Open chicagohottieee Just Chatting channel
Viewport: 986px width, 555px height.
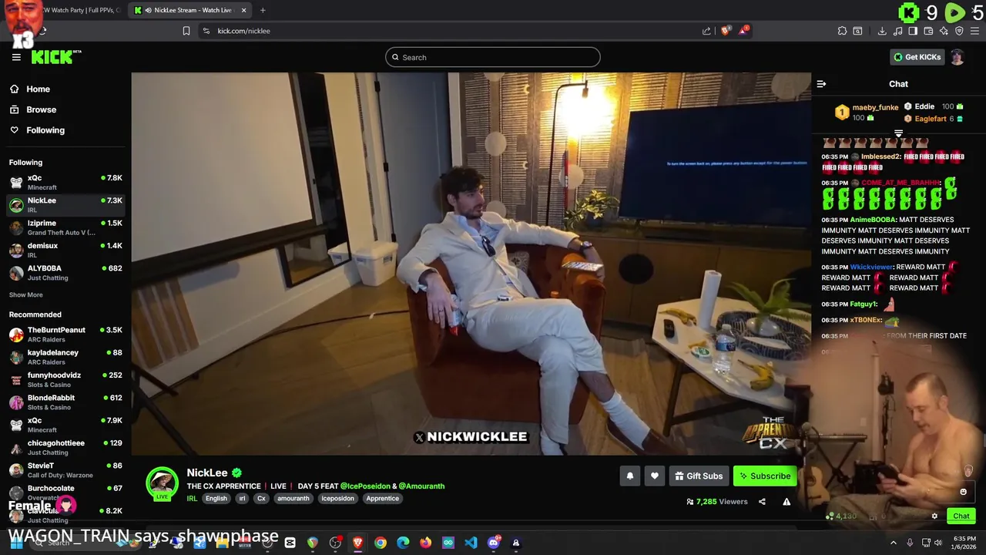(65, 447)
